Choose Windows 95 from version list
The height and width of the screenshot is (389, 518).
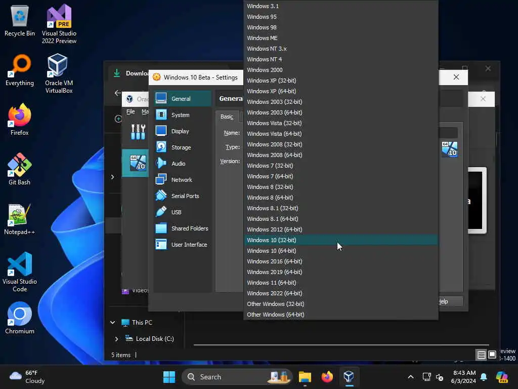click(x=341, y=17)
